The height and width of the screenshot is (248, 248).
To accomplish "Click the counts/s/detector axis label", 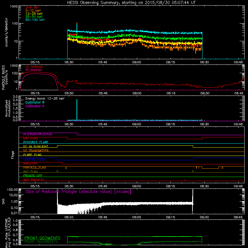I will pyautogui.click(x=6, y=32).
